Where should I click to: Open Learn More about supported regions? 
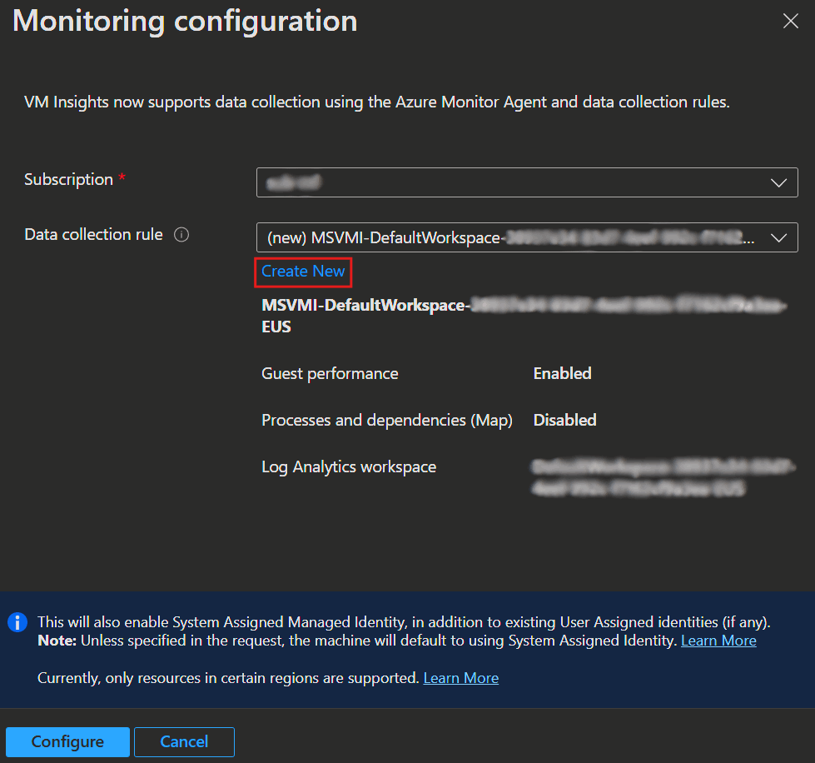tap(461, 678)
